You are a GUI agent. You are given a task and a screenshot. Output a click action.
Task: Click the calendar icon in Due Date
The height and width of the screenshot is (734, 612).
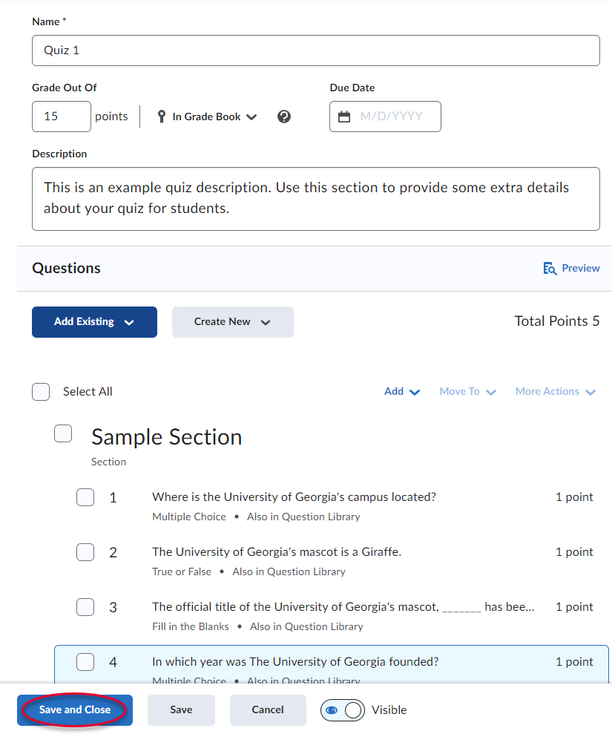click(344, 117)
